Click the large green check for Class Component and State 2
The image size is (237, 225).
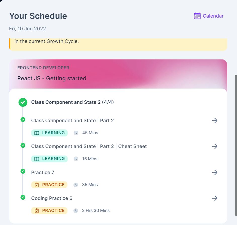tap(23, 102)
